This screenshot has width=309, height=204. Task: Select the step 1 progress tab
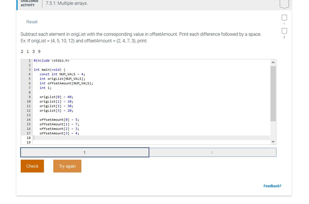tap(84, 152)
